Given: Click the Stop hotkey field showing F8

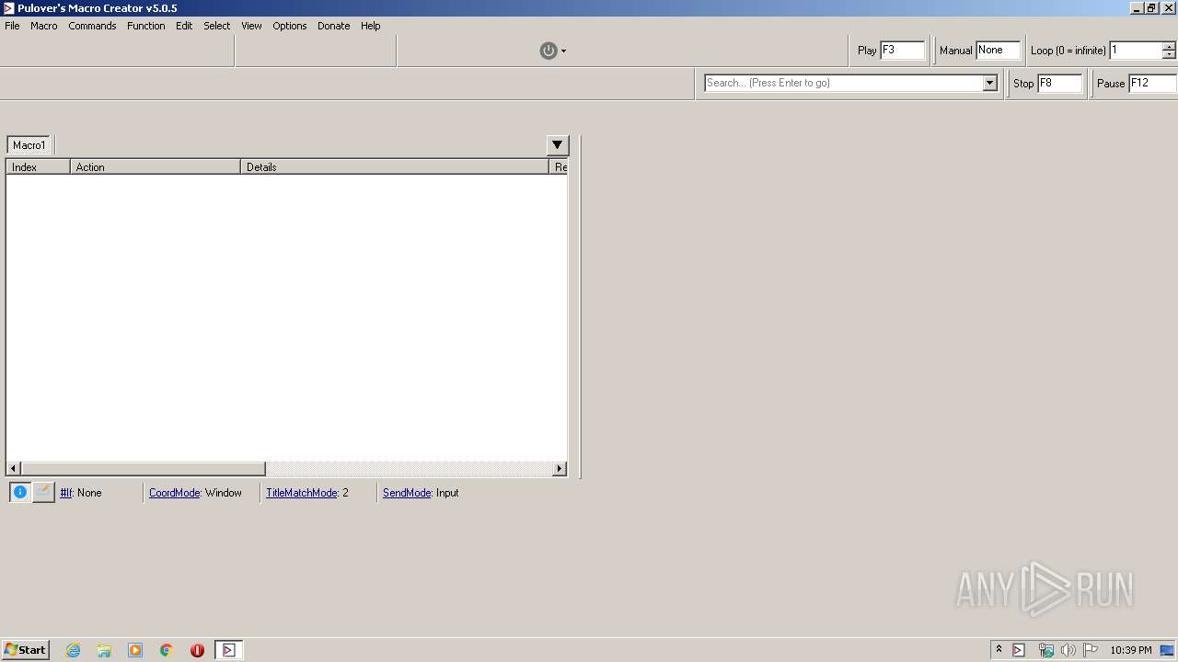Looking at the screenshot, I should click(x=1060, y=83).
